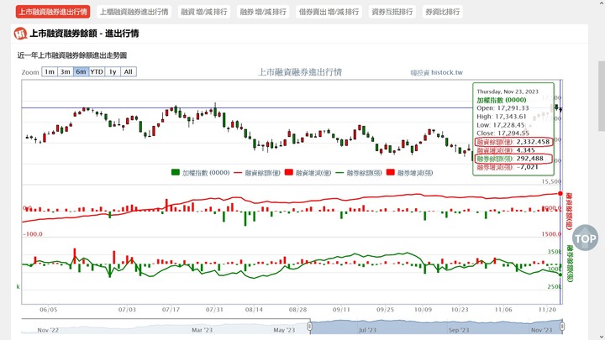The image size is (605, 340).
Task: Click the HiStock logo icon beside title
Action: pos(19,34)
